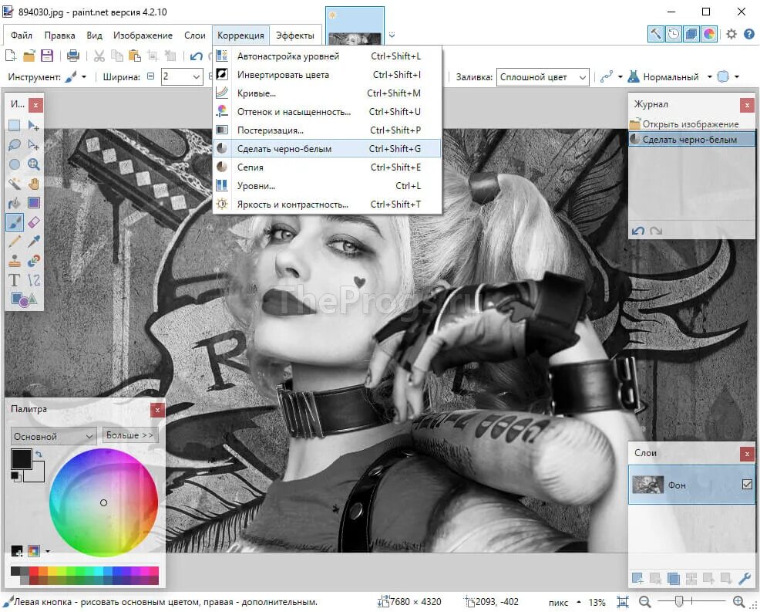Click the Print icon in toolbar
Viewport: 760px width, 612px height.
pyautogui.click(x=72, y=56)
